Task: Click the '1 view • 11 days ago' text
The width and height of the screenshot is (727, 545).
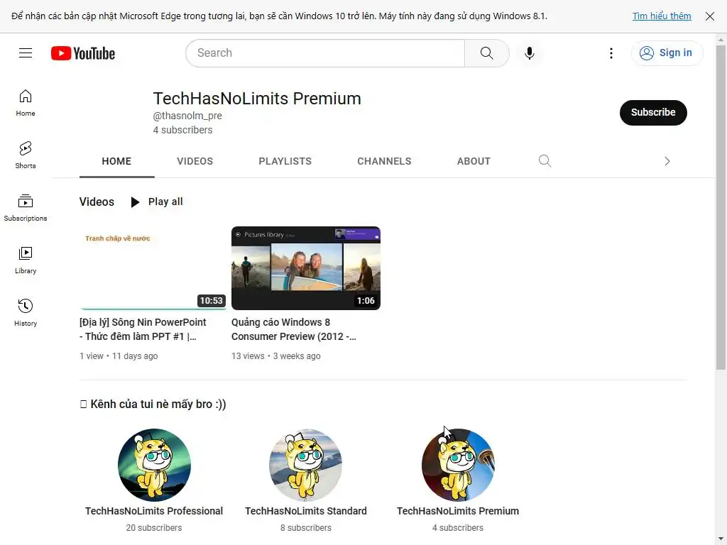Action: pos(119,356)
